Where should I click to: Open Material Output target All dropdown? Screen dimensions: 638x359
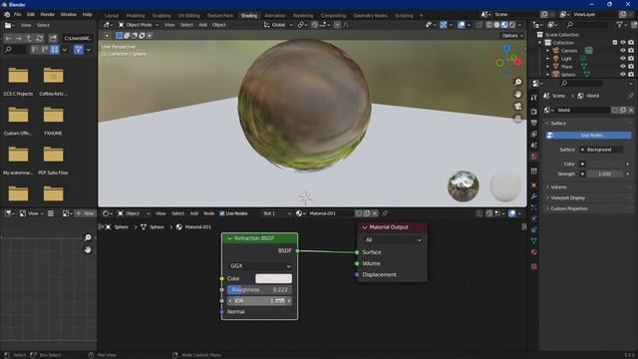[x=393, y=240]
